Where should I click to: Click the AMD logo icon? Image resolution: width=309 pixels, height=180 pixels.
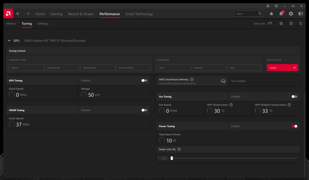pyautogui.click(x=8, y=13)
